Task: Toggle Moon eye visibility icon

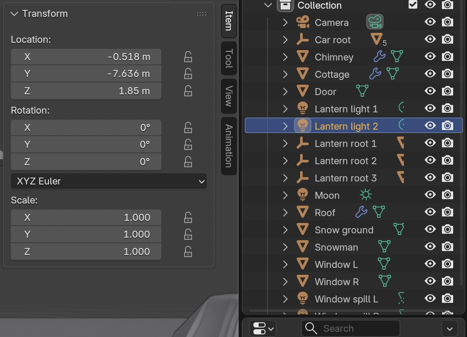Action: tap(430, 195)
